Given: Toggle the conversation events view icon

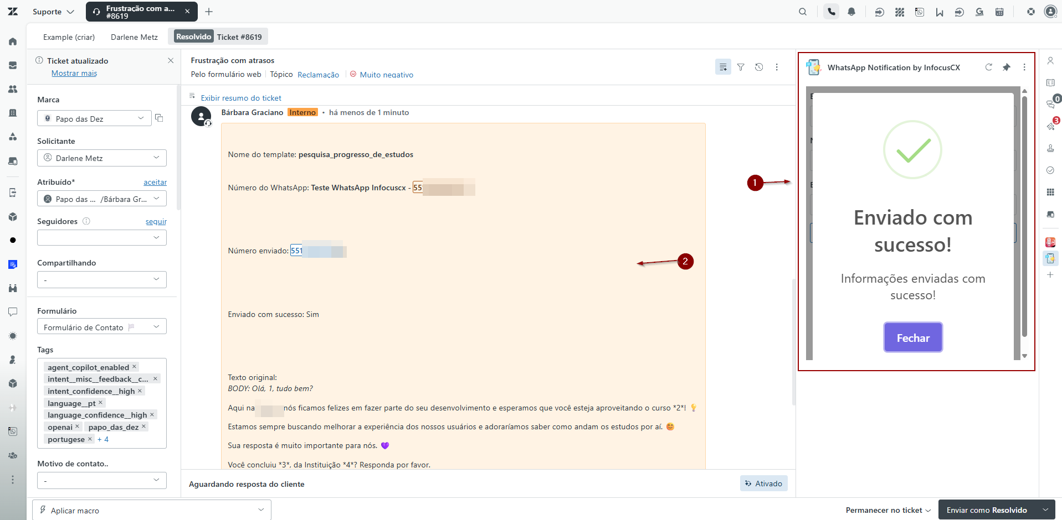Looking at the screenshot, I should (x=723, y=67).
